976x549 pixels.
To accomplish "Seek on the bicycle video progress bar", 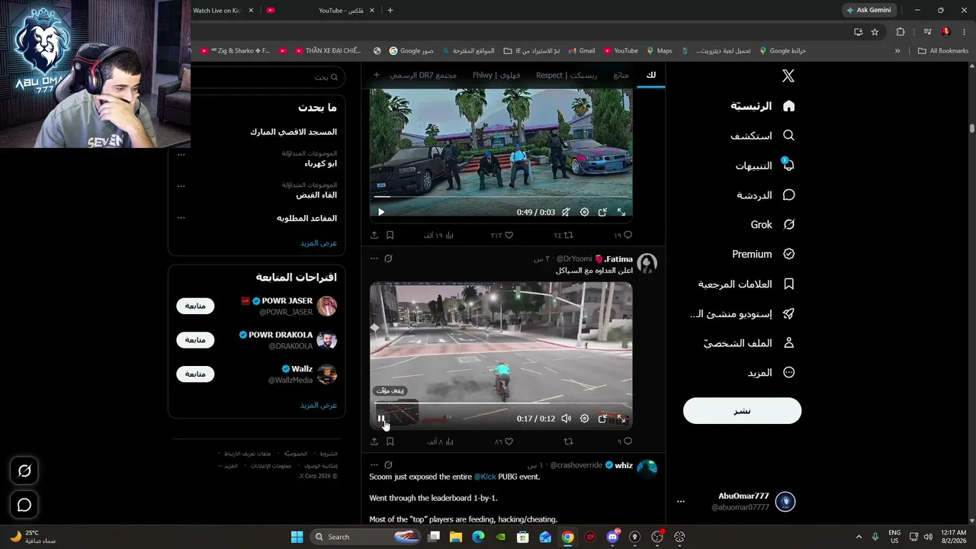I will click(x=501, y=403).
